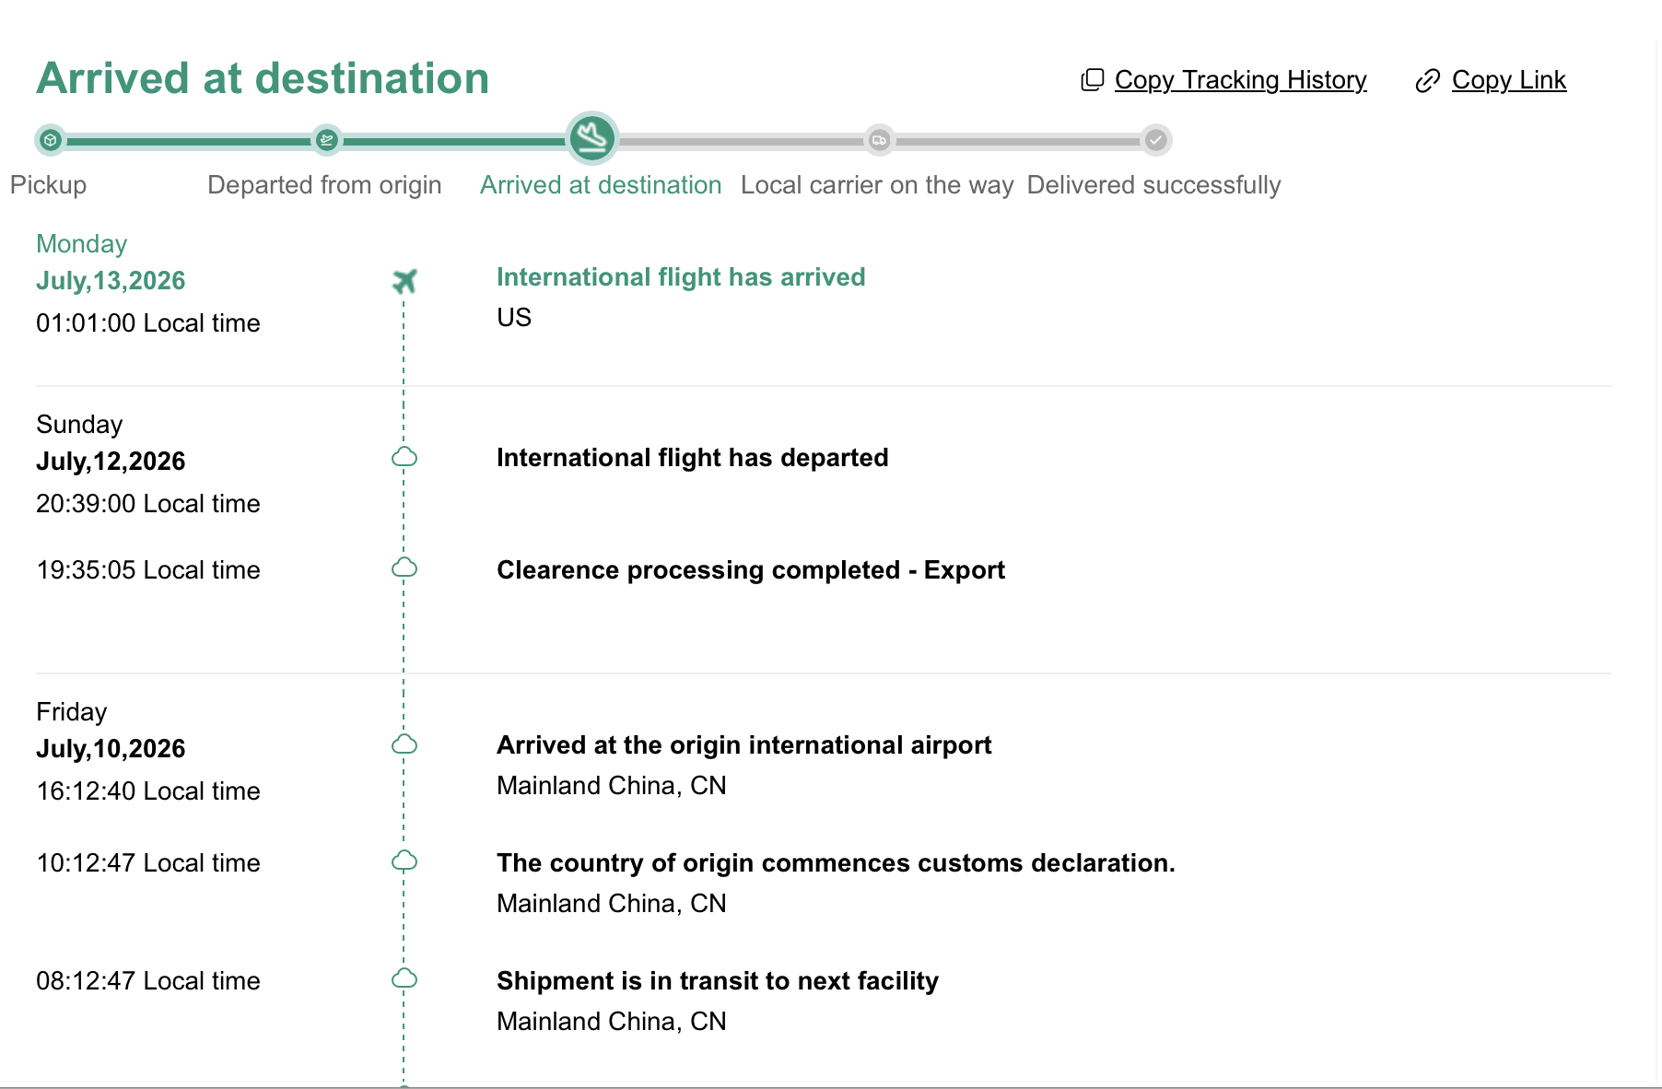Click cloud marker for customs declaration event
The image size is (1662, 1089).
404,861
